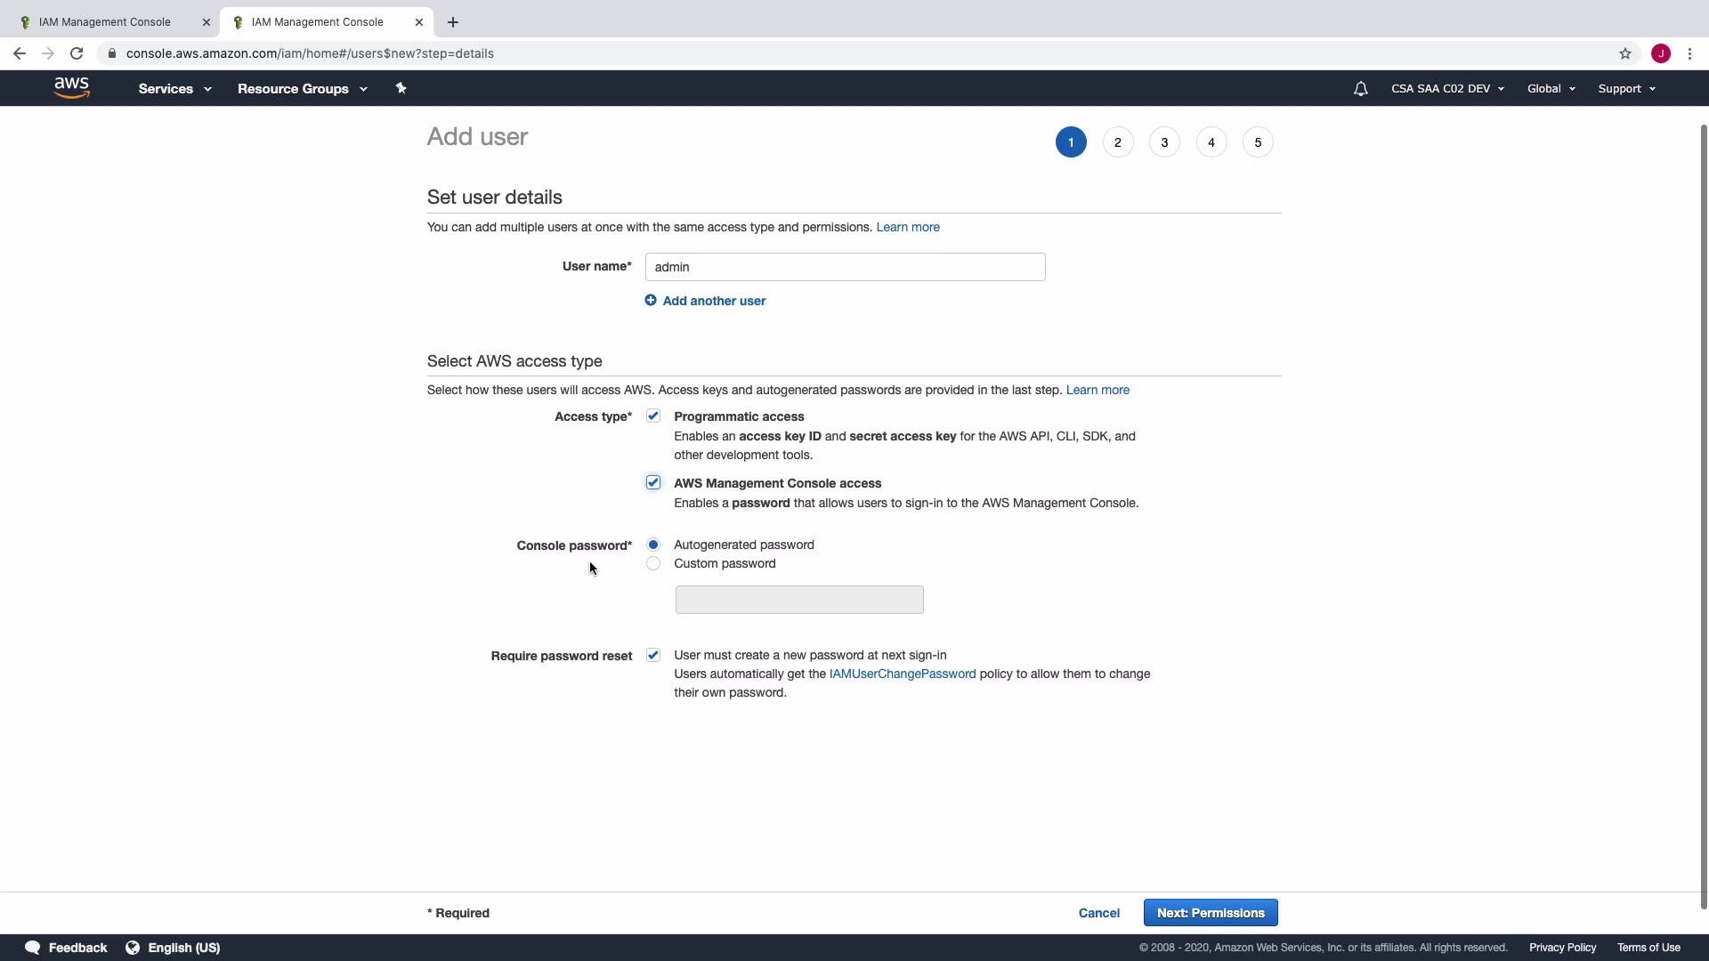Image resolution: width=1709 pixels, height=961 pixels.
Task: Bookmark page with the star icon
Action: coord(1625,53)
